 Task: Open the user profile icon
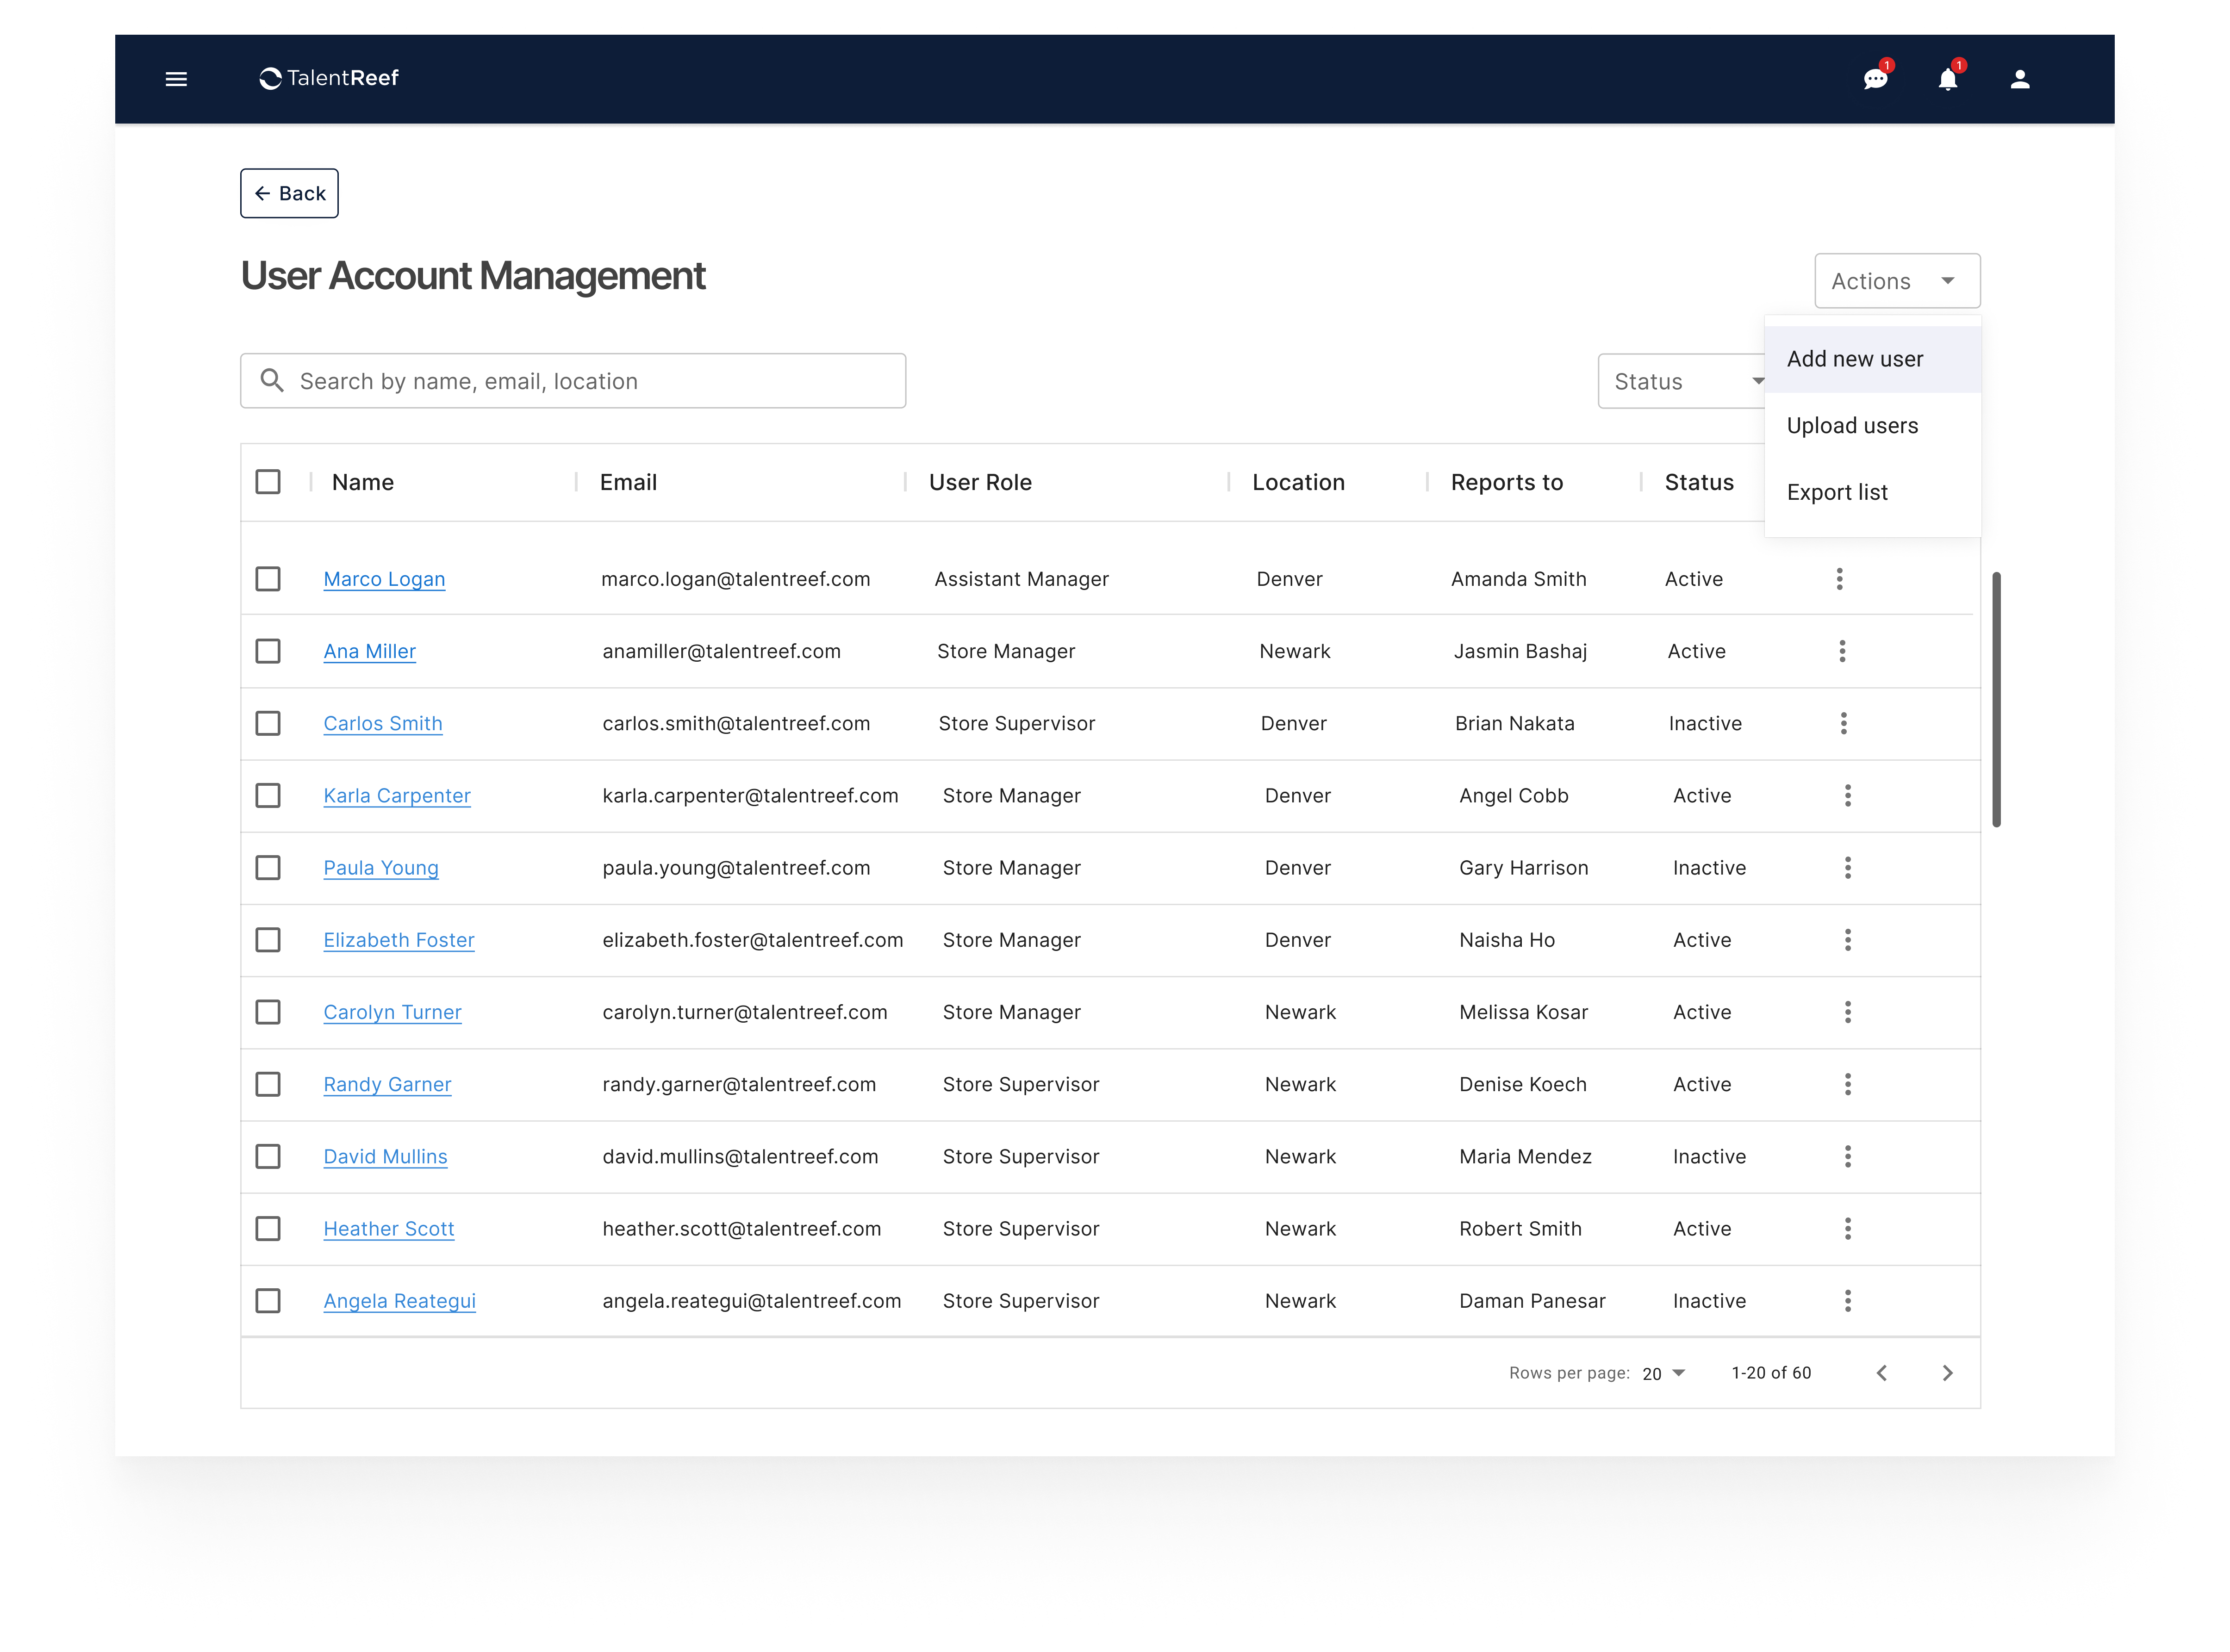point(2020,79)
